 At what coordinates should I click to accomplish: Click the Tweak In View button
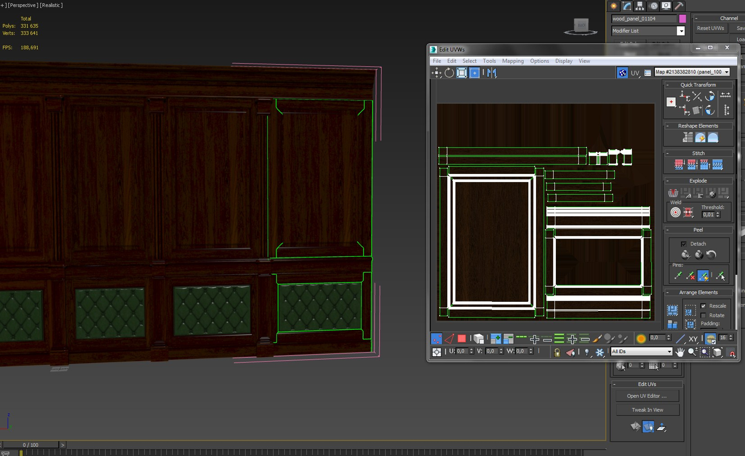(647, 410)
